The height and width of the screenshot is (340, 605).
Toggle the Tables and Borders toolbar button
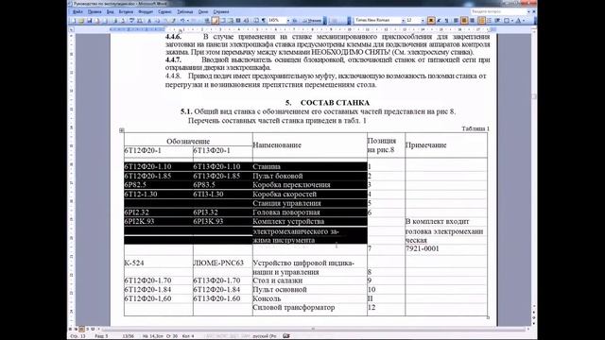pos(215,21)
